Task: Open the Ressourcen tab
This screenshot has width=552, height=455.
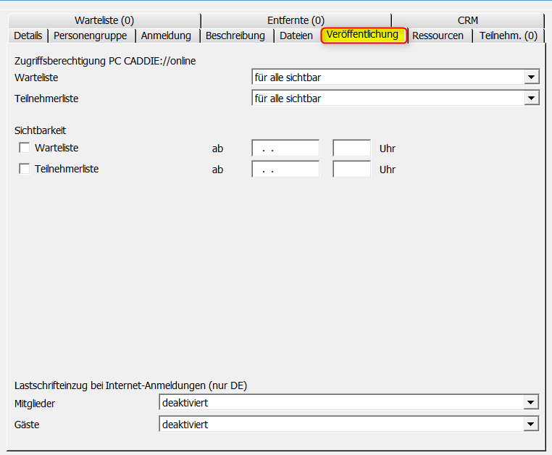Action: pos(438,36)
